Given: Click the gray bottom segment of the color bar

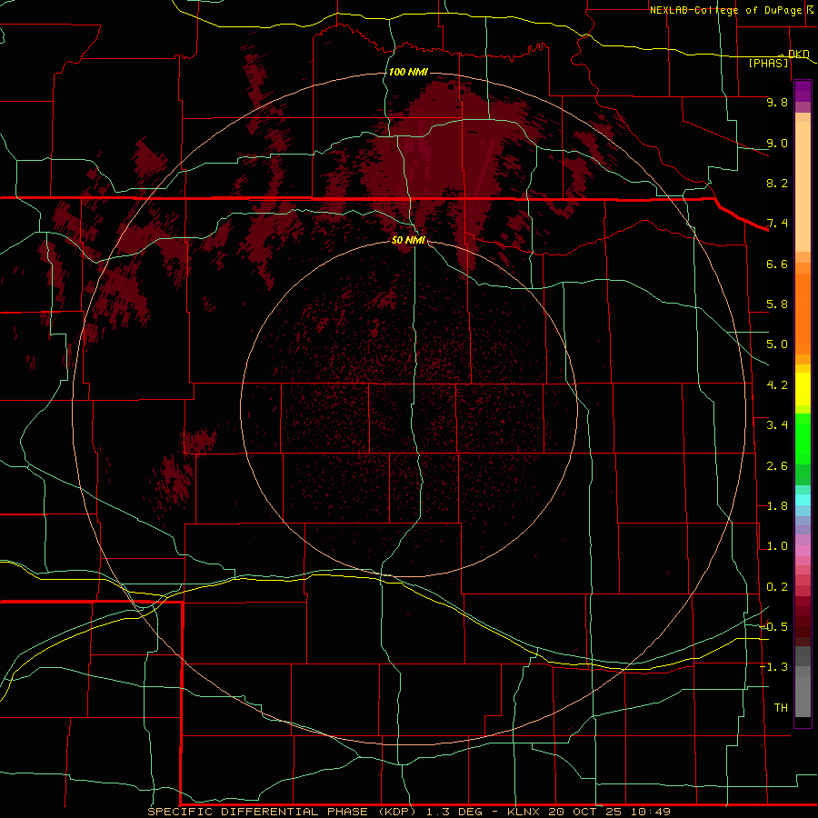Looking at the screenshot, I should [x=803, y=696].
